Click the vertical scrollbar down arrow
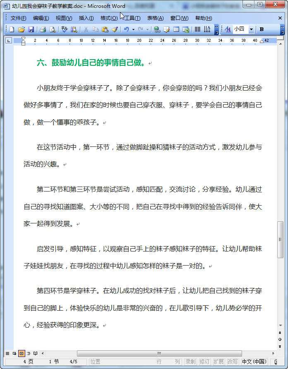 280,326
